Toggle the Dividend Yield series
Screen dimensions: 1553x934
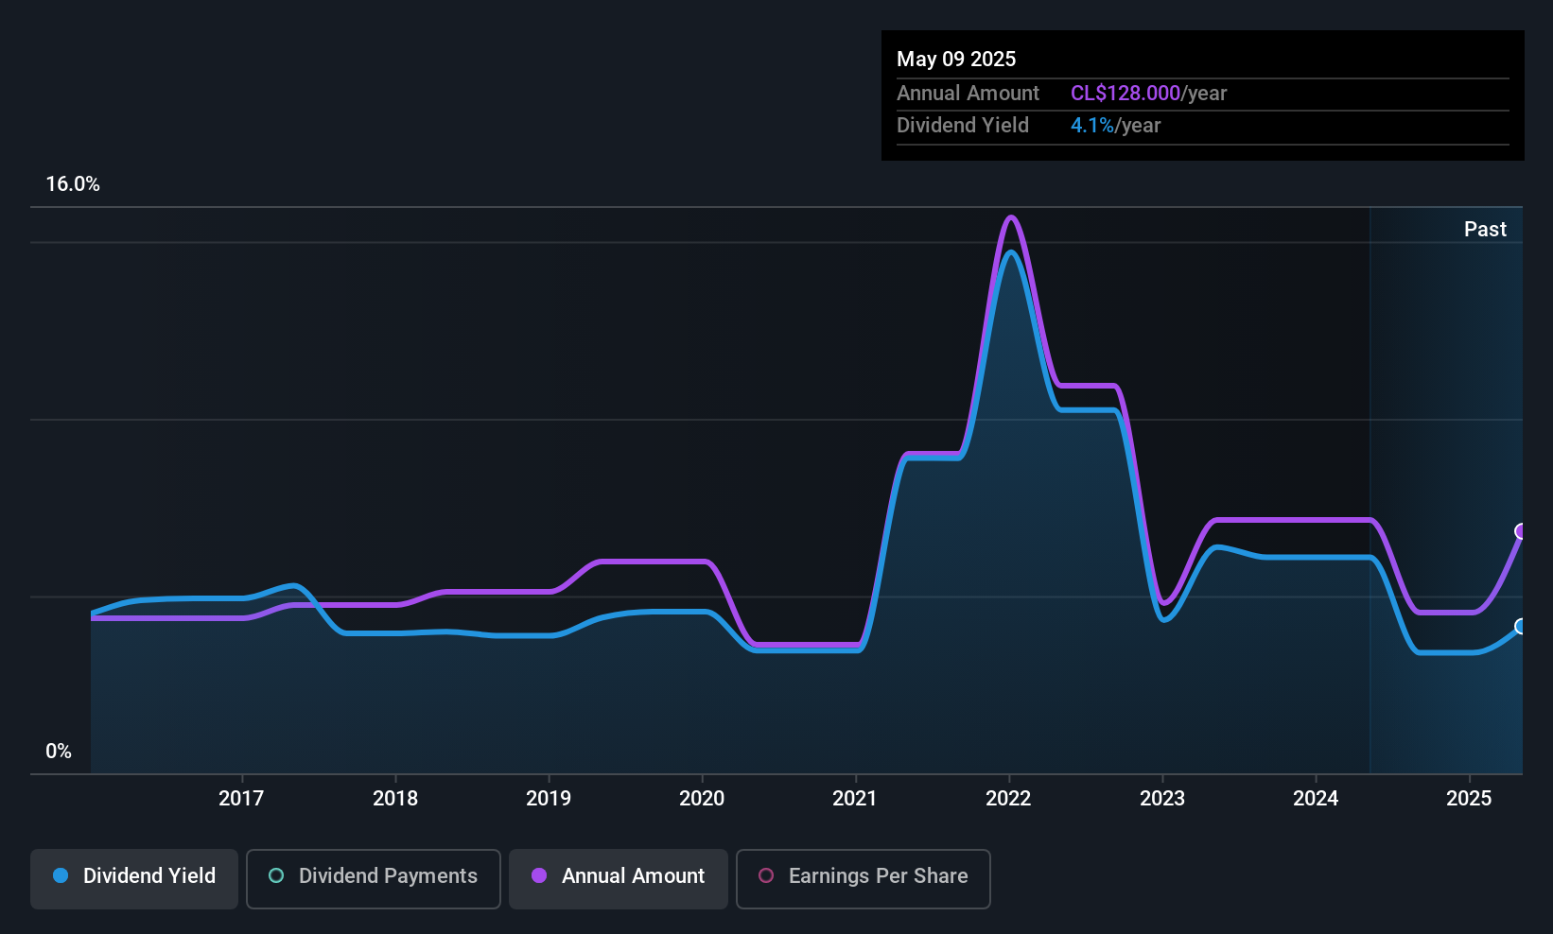click(x=134, y=879)
